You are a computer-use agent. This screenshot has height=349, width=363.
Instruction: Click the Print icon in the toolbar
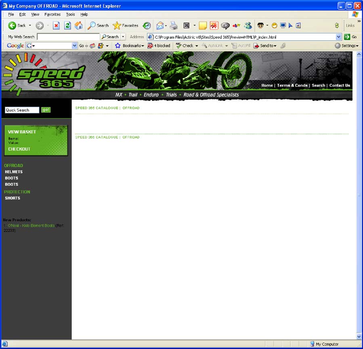tap(174, 25)
